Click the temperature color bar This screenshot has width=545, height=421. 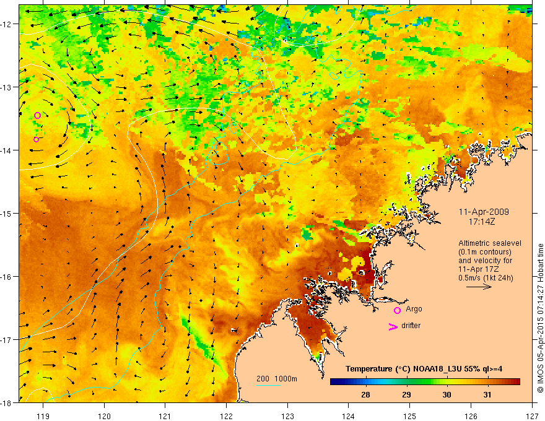click(425, 381)
